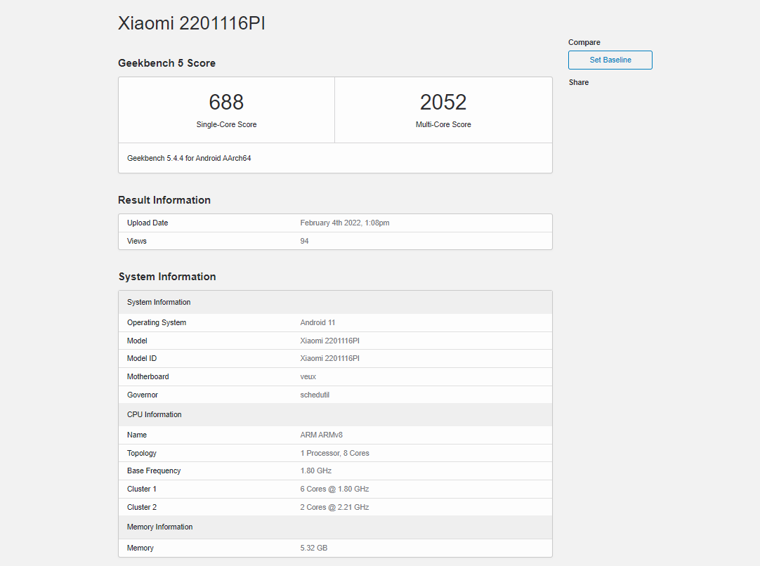This screenshot has height=566, width=760.
Task: Click the Cluster 2 label
Action: tap(141, 508)
